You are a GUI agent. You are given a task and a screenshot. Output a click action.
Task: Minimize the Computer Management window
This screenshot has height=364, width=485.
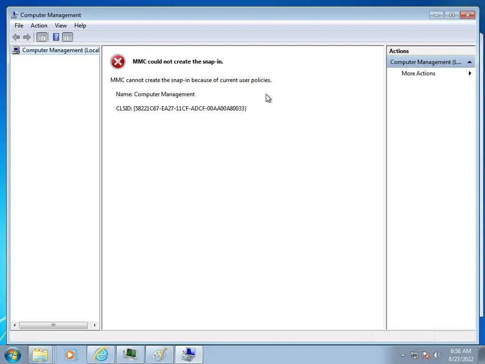click(436, 15)
